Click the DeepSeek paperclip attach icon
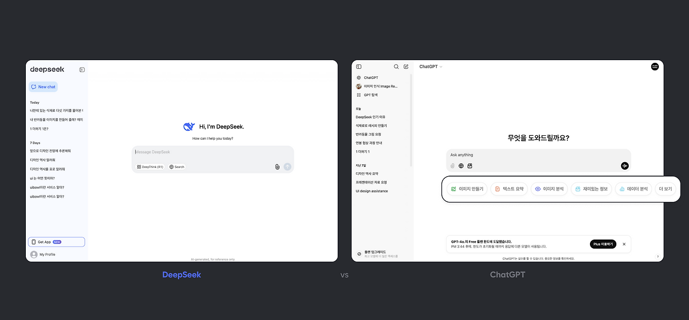The image size is (689, 320). (x=277, y=167)
